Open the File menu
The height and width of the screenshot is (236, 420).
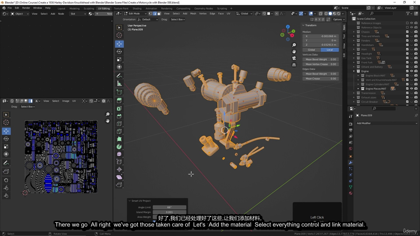point(10,8)
